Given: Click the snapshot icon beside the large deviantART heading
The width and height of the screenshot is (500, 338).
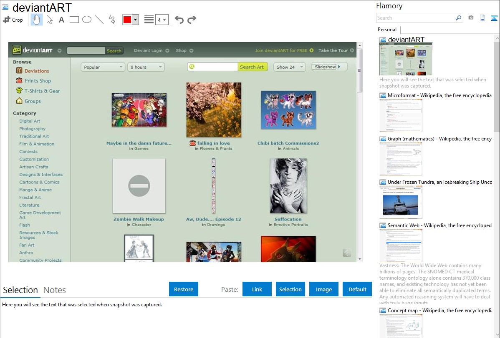Looking at the screenshot, I should coord(5,7).
